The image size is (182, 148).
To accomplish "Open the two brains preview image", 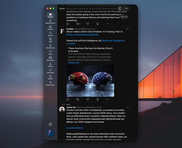I will pyautogui.click(x=90, y=81).
